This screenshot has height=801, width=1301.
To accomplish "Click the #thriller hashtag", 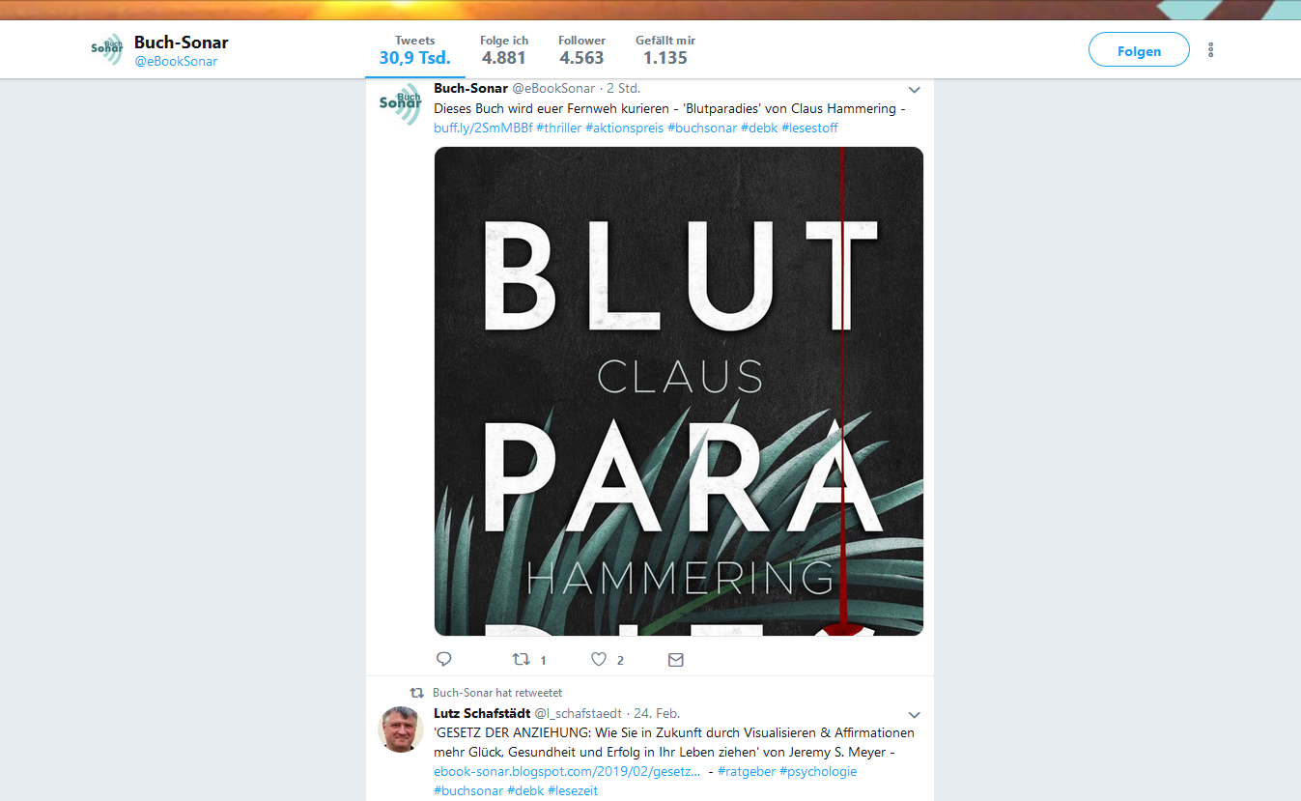I will (559, 128).
